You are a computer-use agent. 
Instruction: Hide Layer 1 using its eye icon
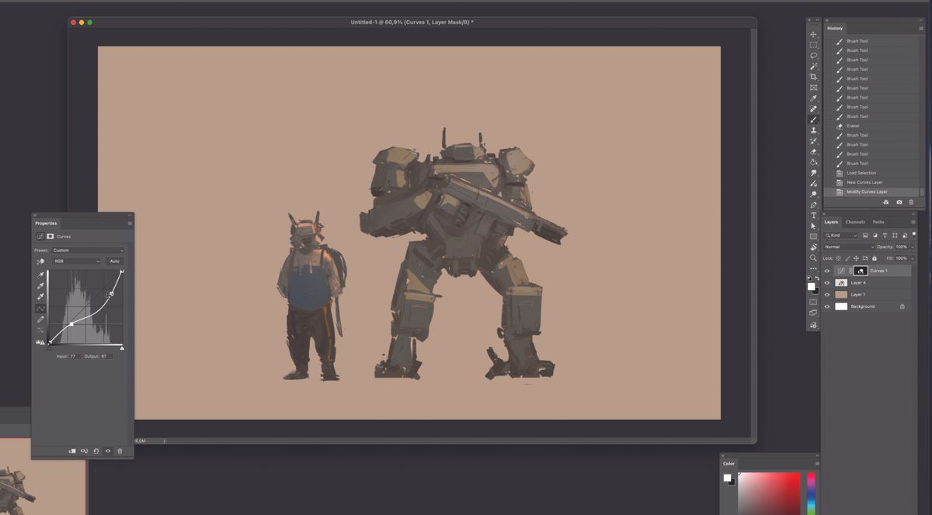tap(827, 295)
